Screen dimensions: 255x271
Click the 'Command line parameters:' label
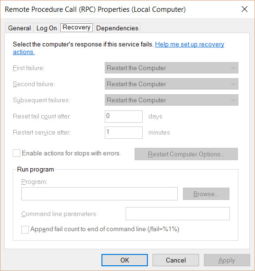pyautogui.click(x=59, y=214)
